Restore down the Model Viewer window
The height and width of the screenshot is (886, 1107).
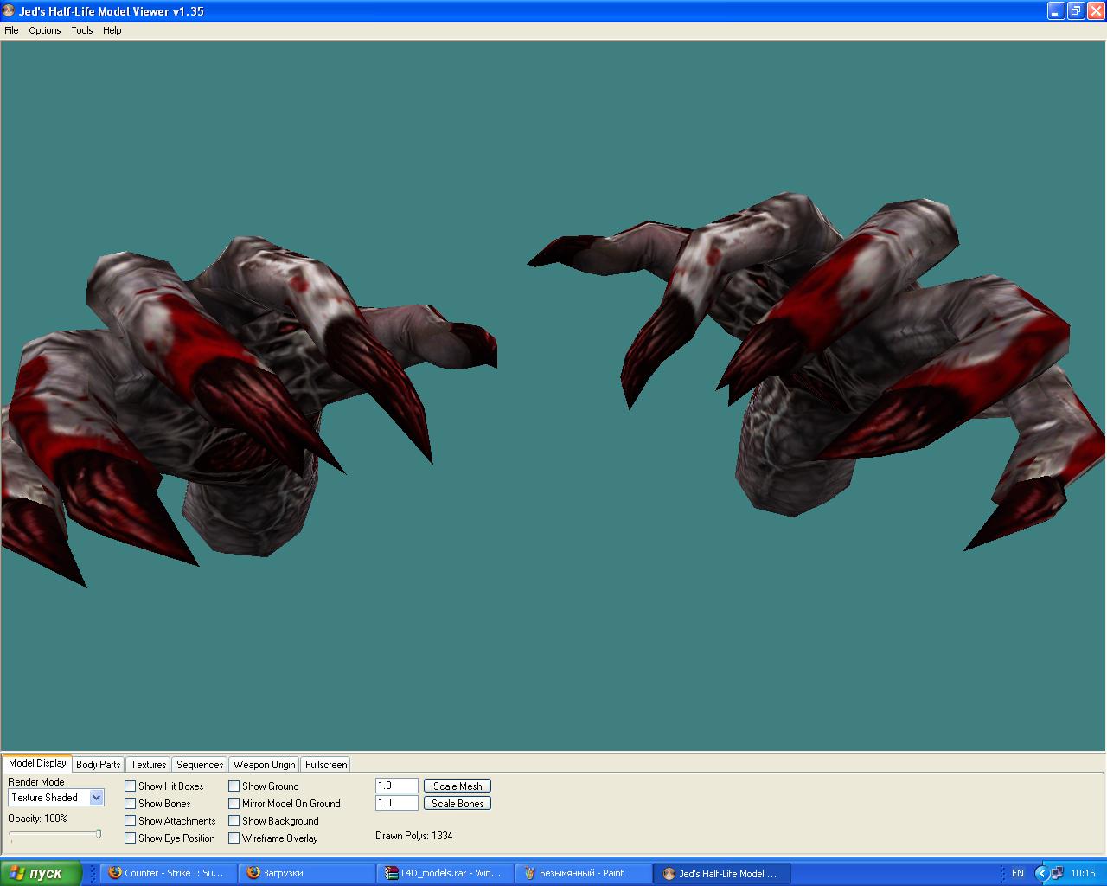coord(1075,11)
